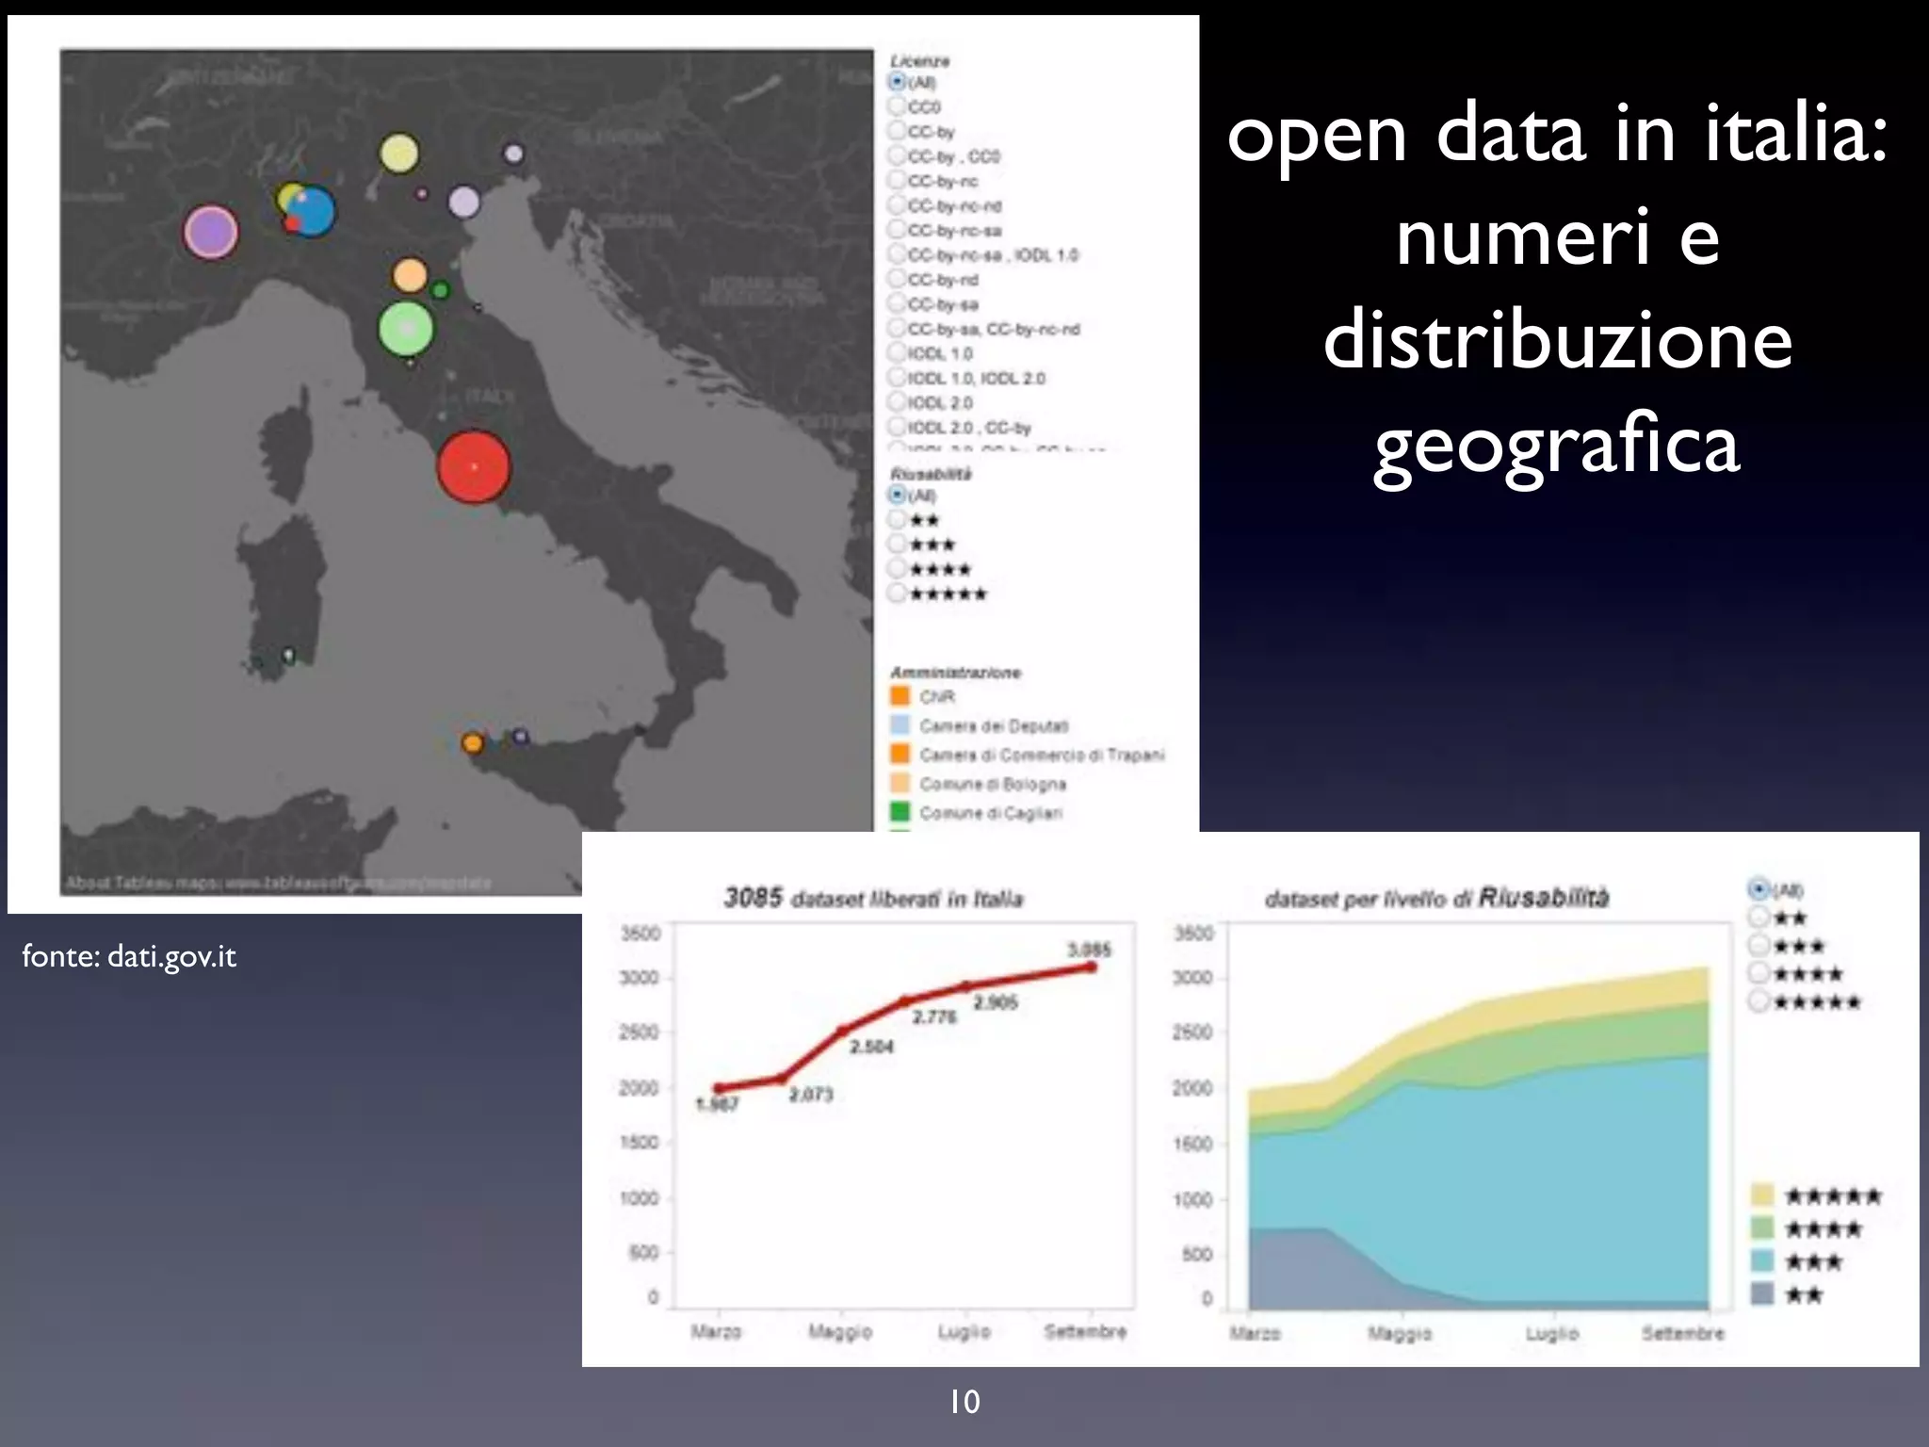Click the light orange bubble over Bologna
Screen dimensions: 1929x1447
point(410,276)
